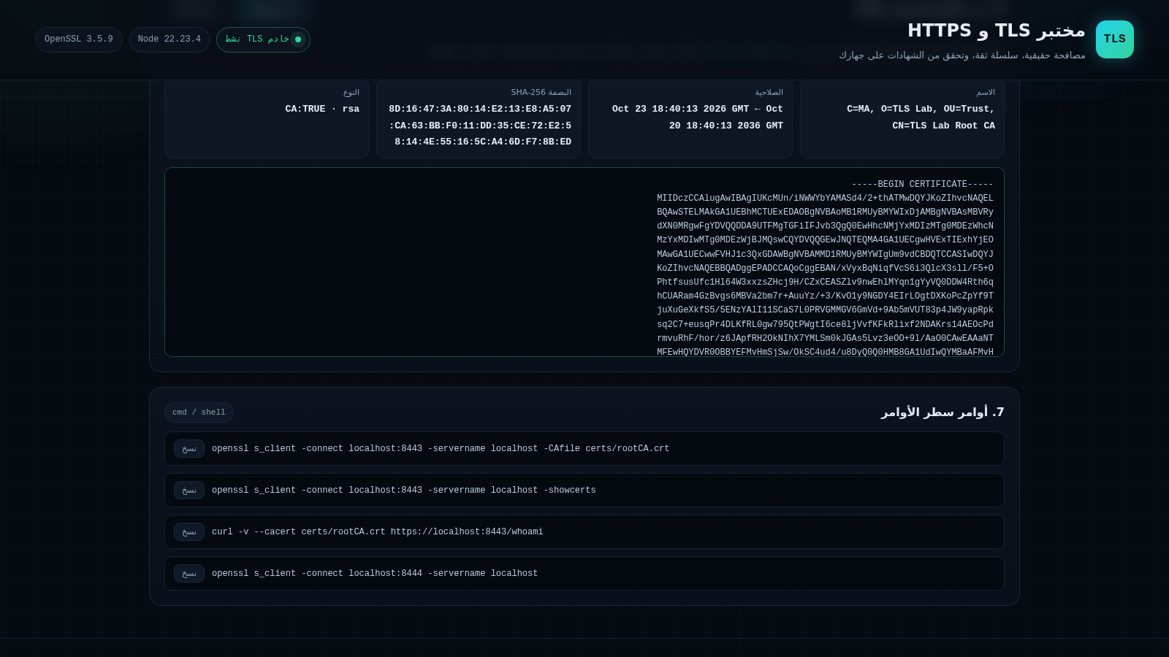Click the Node 22.23.4 version pill
The width and height of the screenshot is (1169, 657).
[x=170, y=39]
